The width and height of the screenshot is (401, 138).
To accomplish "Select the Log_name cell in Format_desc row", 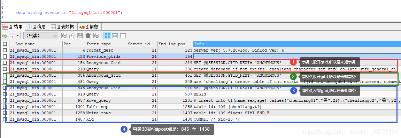I will (36, 50).
